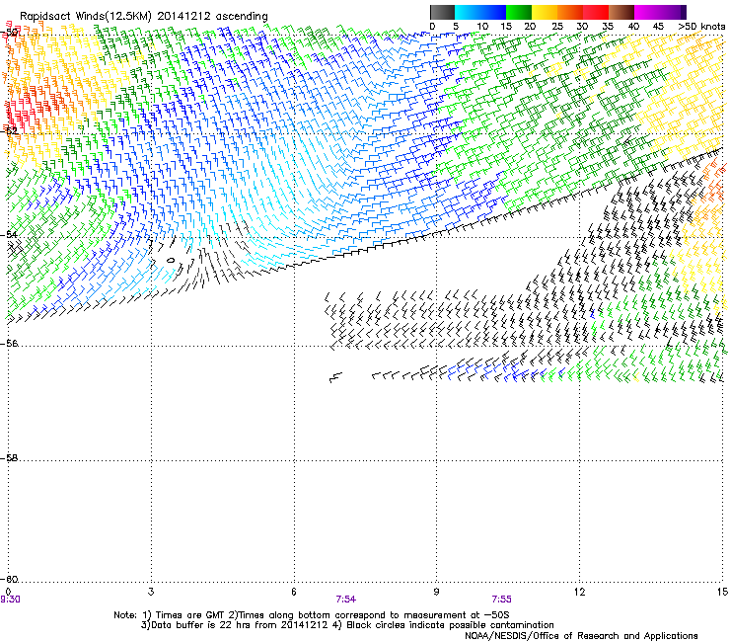Click the '10' legend label
Viewport: 730px width, 642px height.
click(482, 27)
